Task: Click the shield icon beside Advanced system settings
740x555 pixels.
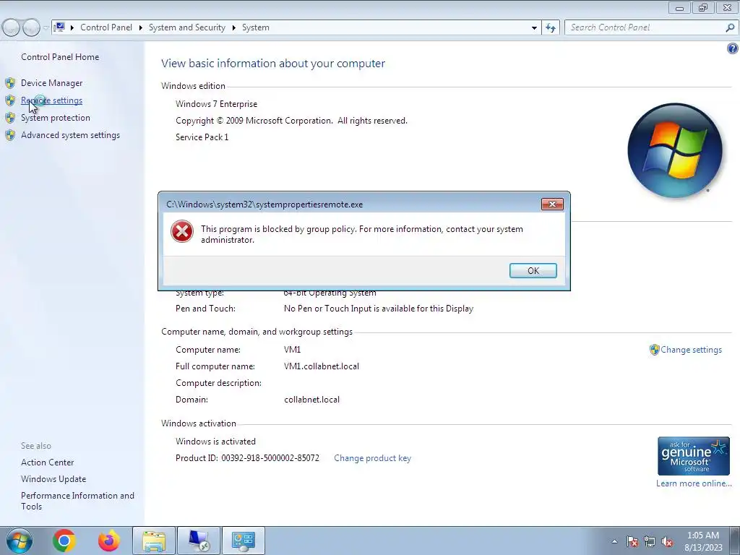Action: pyautogui.click(x=10, y=135)
